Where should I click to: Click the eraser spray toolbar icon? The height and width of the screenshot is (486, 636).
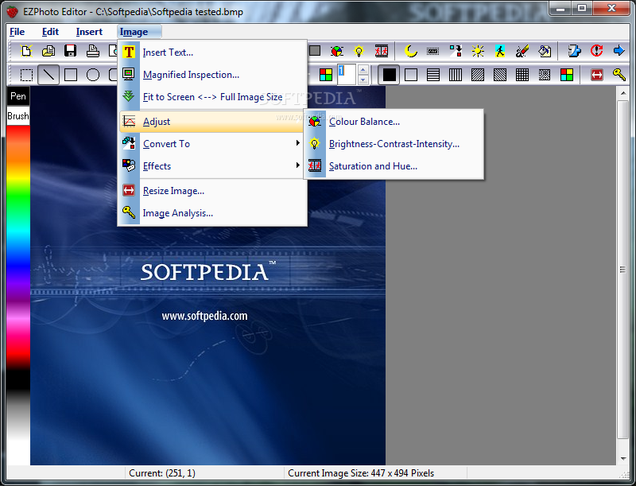coord(522,51)
